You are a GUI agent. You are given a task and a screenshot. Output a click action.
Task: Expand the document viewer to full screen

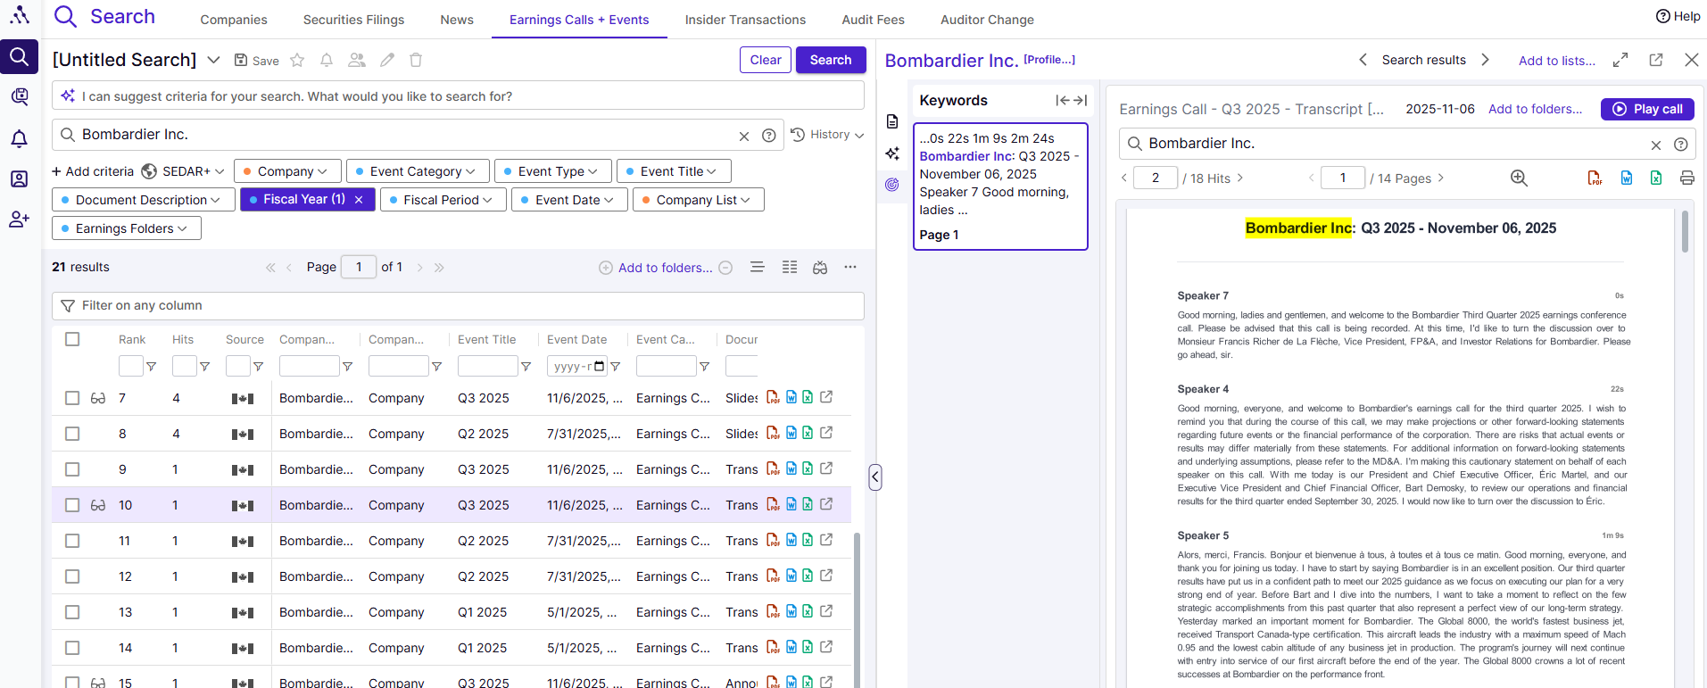click(x=1620, y=60)
